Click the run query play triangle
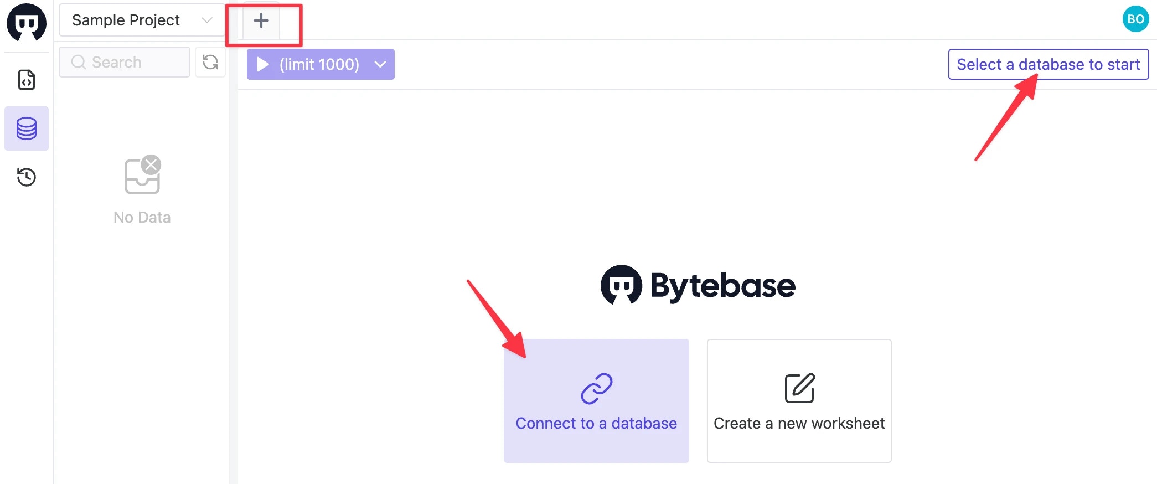1157x484 pixels. (263, 64)
